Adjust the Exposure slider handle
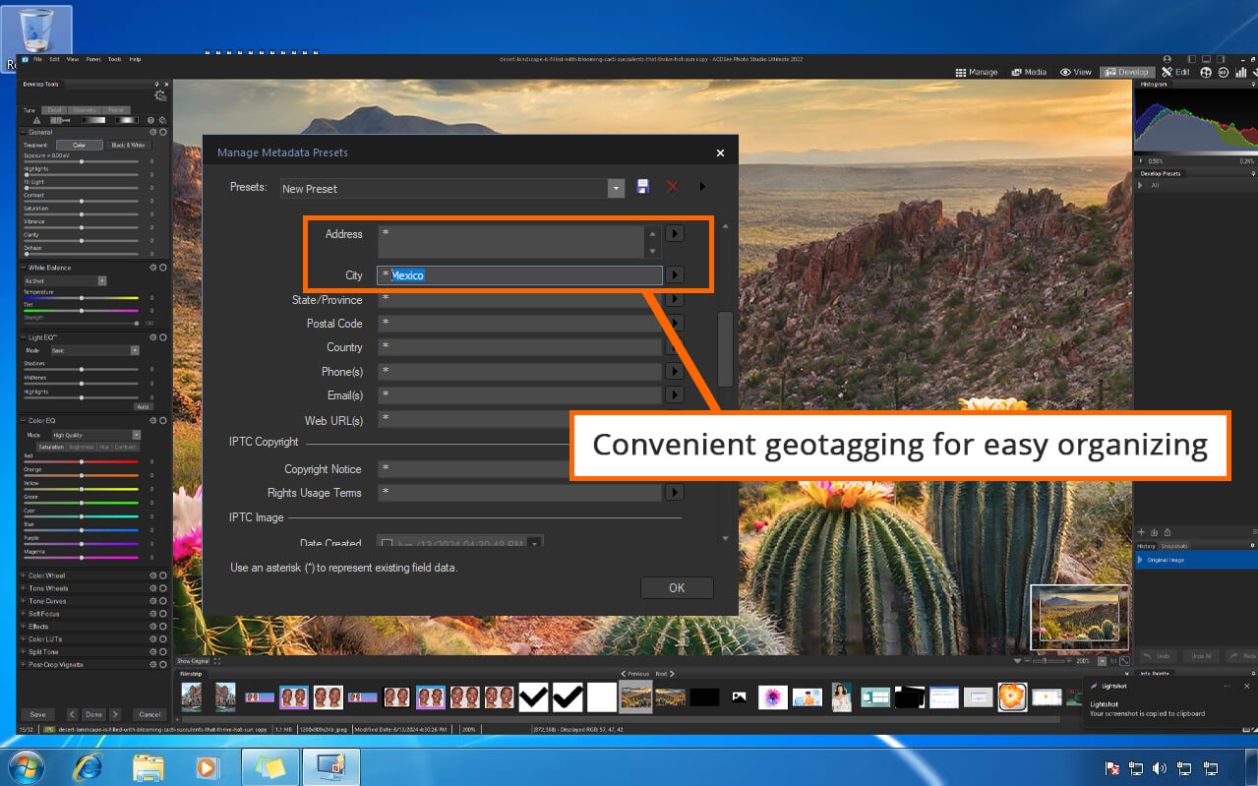Screen dimensions: 1258x786 81,161
